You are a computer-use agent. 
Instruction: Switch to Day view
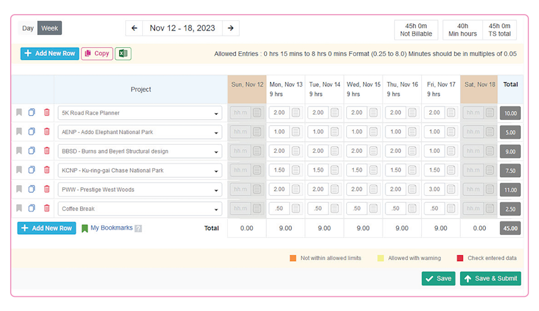click(28, 28)
